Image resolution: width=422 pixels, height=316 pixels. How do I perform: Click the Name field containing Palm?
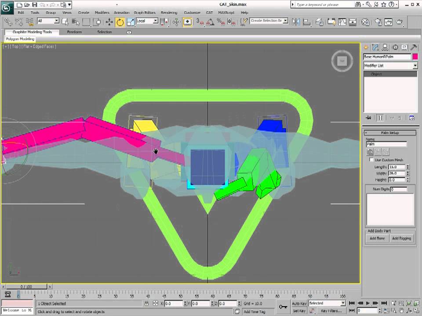pyautogui.click(x=386, y=144)
